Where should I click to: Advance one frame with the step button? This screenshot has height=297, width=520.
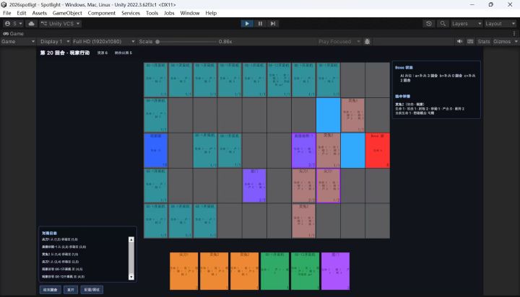coord(272,24)
